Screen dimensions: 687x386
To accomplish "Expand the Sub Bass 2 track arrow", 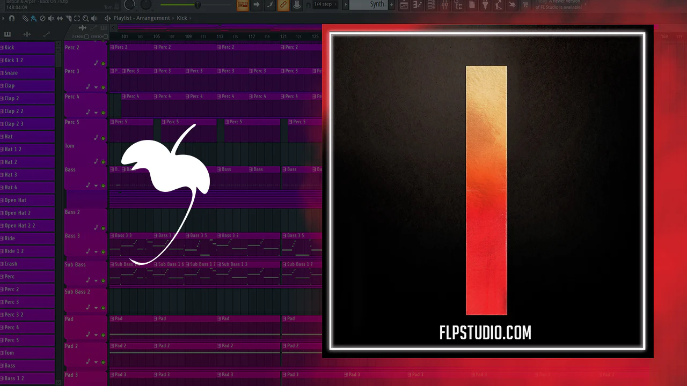I will [97, 308].
